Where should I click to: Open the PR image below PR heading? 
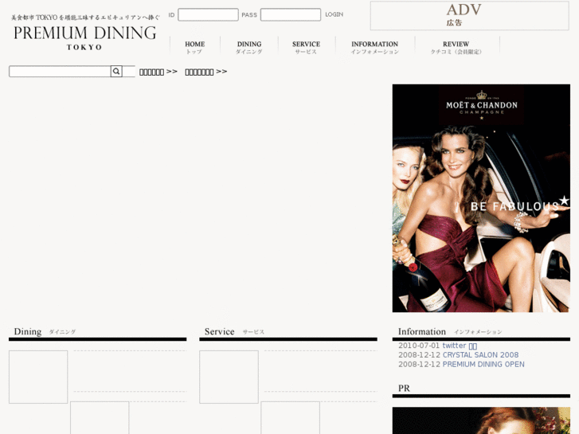click(x=481, y=420)
